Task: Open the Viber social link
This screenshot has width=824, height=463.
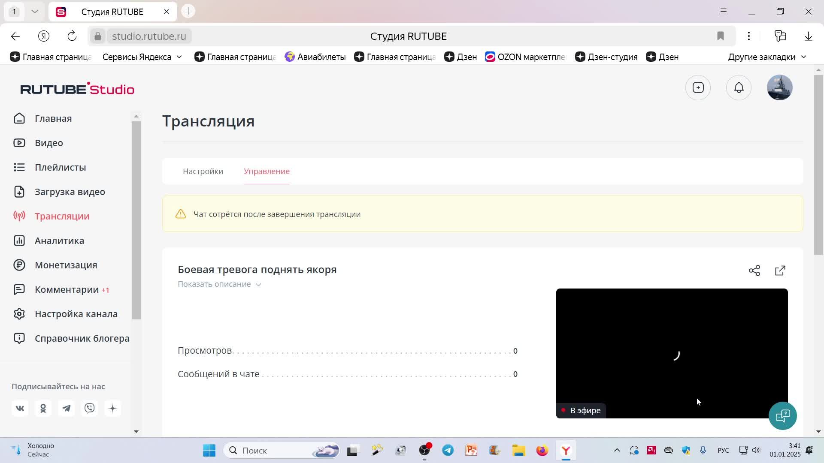Action: click(x=89, y=408)
